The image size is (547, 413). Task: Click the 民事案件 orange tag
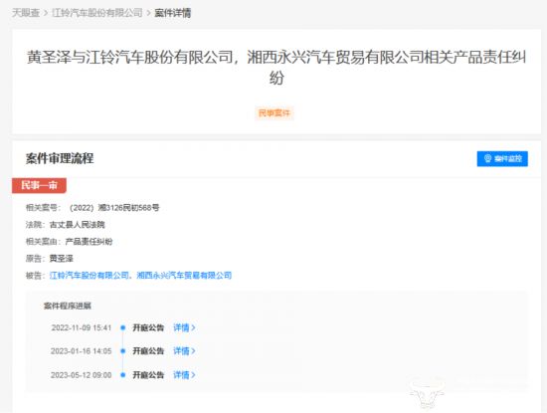[x=274, y=113]
